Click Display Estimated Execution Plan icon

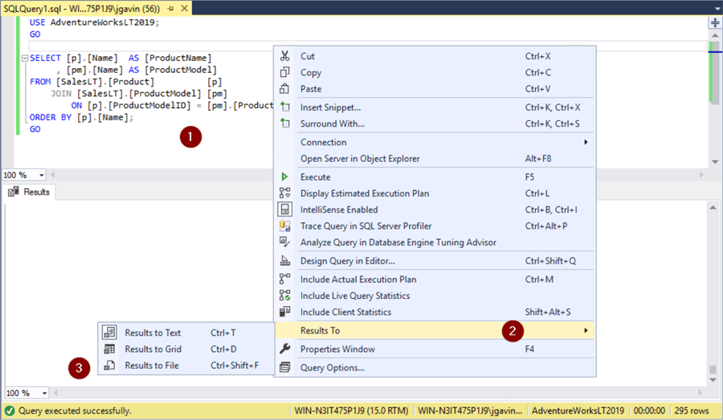(284, 193)
